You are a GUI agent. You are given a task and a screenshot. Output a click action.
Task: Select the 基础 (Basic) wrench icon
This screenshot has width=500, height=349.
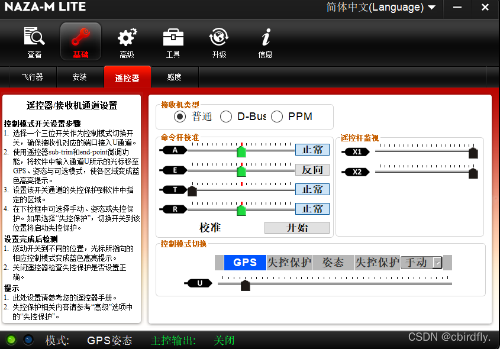80,41
